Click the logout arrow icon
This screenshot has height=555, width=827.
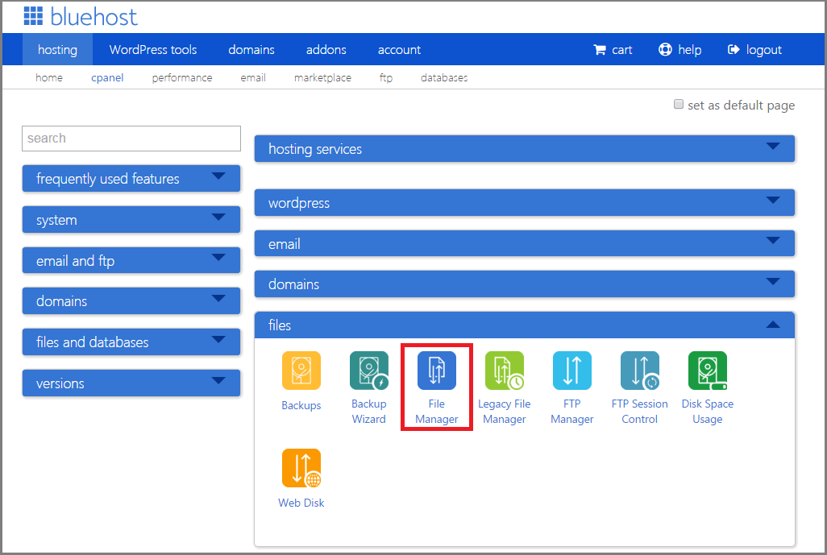click(x=733, y=50)
